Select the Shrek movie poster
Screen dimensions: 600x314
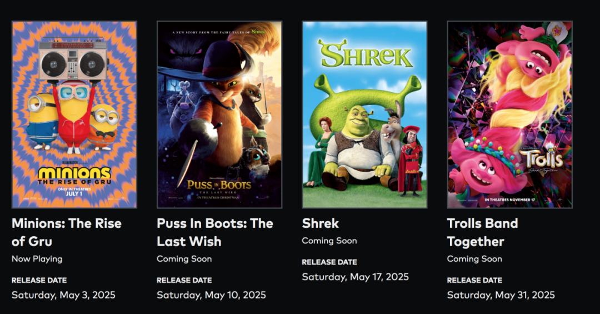click(364, 114)
